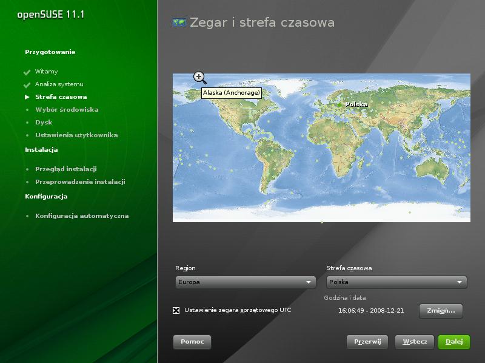Open the Strefa czasowa dropdown showing Polska
The height and width of the screenshot is (363, 485).
pyautogui.click(x=396, y=282)
